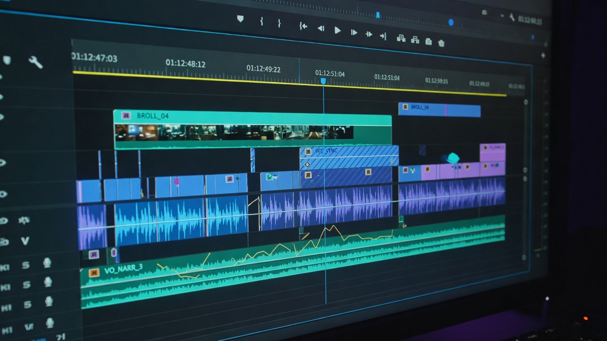The image size is (607, 341).
Task: Enable voice-over record on topmost audio track
Action: tap(47, 262)
